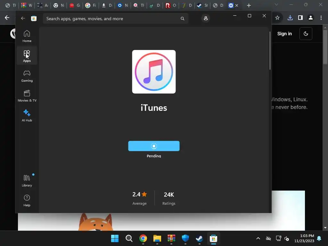Image resolution: width=328 pixels, height=246 pixels.
Task: Go to Movies & TV section
Action: click(27, 96)
